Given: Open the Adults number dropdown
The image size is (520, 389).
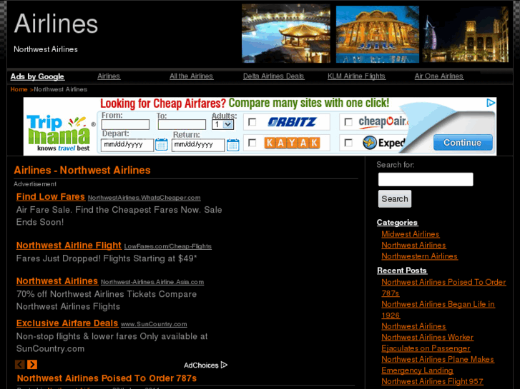Looking at the screenshot, I should tap(222, 124).
